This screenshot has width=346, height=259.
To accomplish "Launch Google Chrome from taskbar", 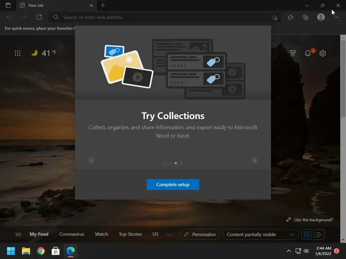I will [41, 251].
